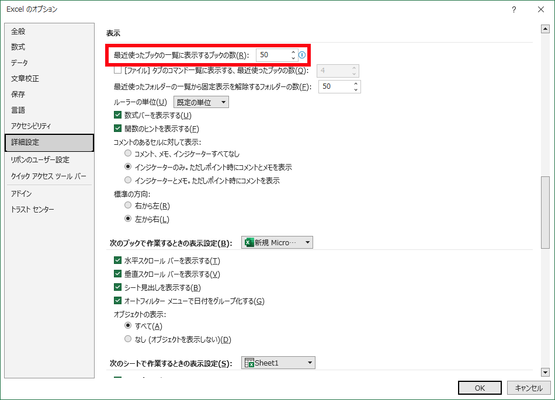The height and width of the screenshot is (400, 555).
Task: Increase the unpinned recent folders count
Action: 356,84
